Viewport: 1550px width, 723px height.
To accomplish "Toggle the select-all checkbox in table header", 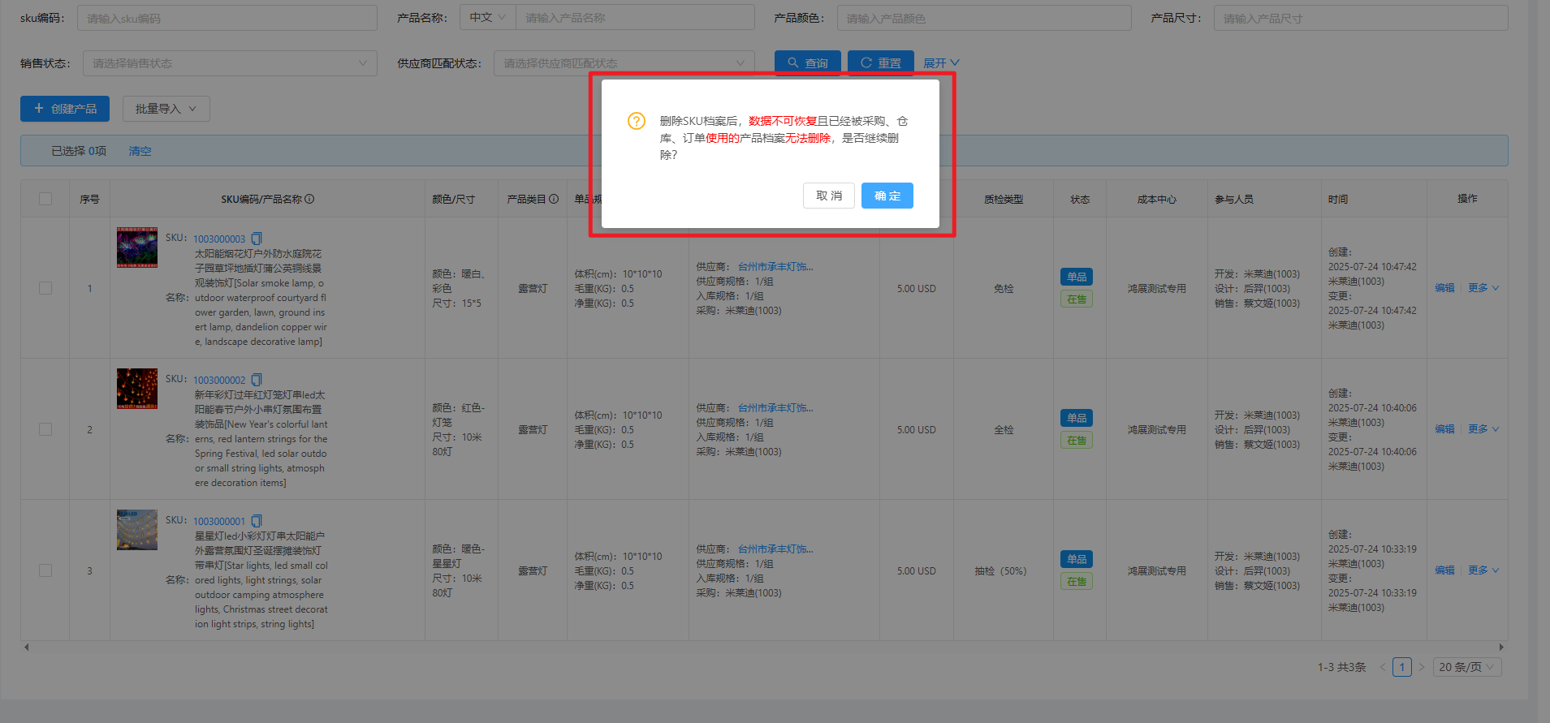I will [45, 199].
